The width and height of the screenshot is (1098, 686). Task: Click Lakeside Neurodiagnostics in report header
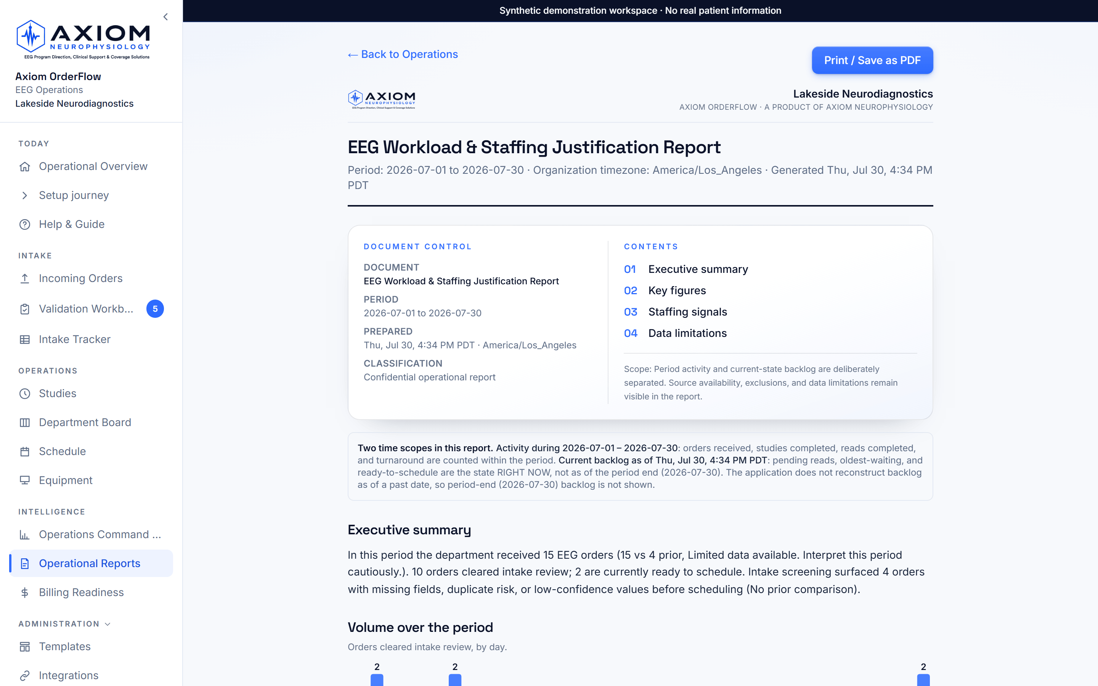[x=863, y=94]
